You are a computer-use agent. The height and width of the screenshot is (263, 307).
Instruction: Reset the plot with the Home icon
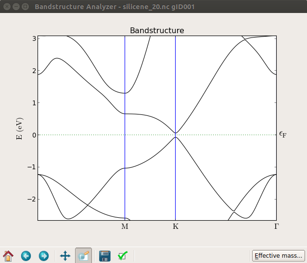[8, 256]
